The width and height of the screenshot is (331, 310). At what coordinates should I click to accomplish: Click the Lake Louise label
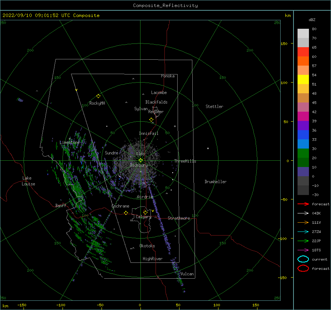coord(28,181)
